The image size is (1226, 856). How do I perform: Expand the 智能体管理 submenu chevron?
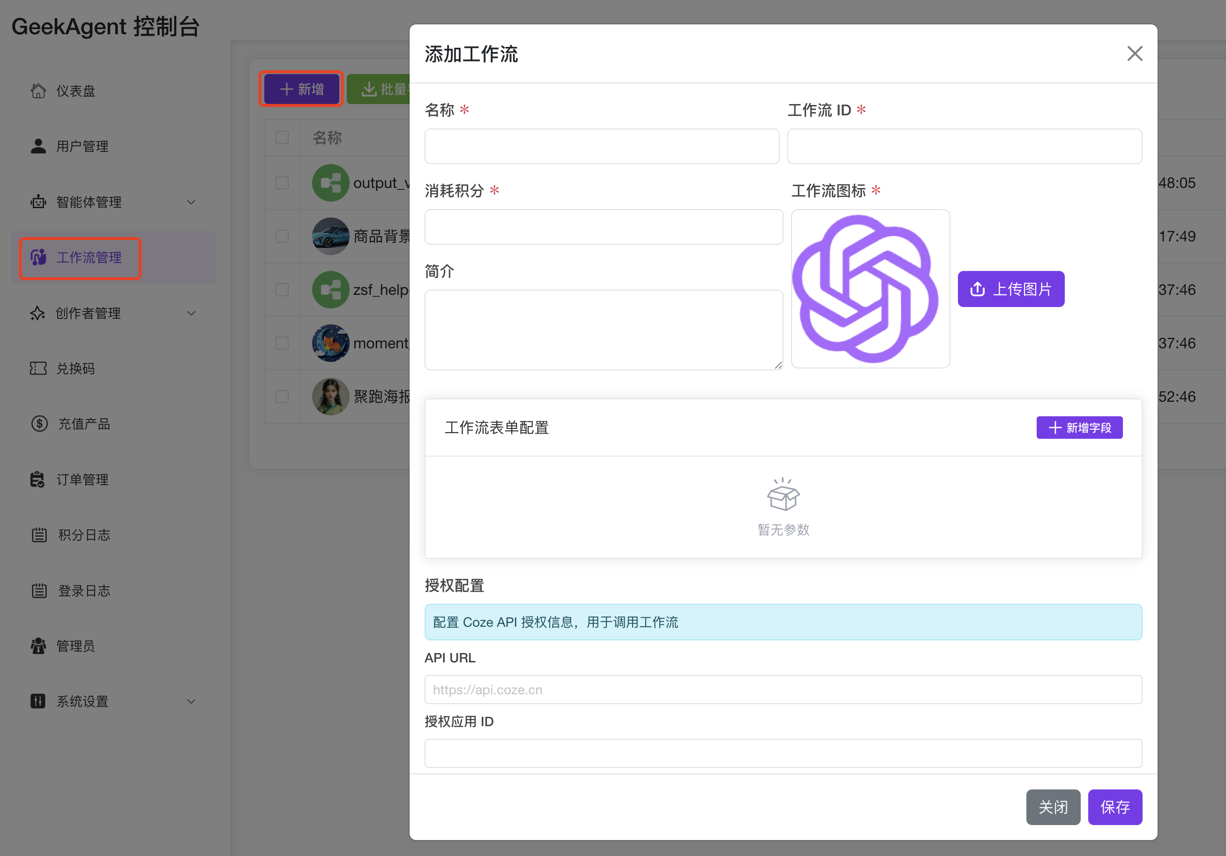191,202
